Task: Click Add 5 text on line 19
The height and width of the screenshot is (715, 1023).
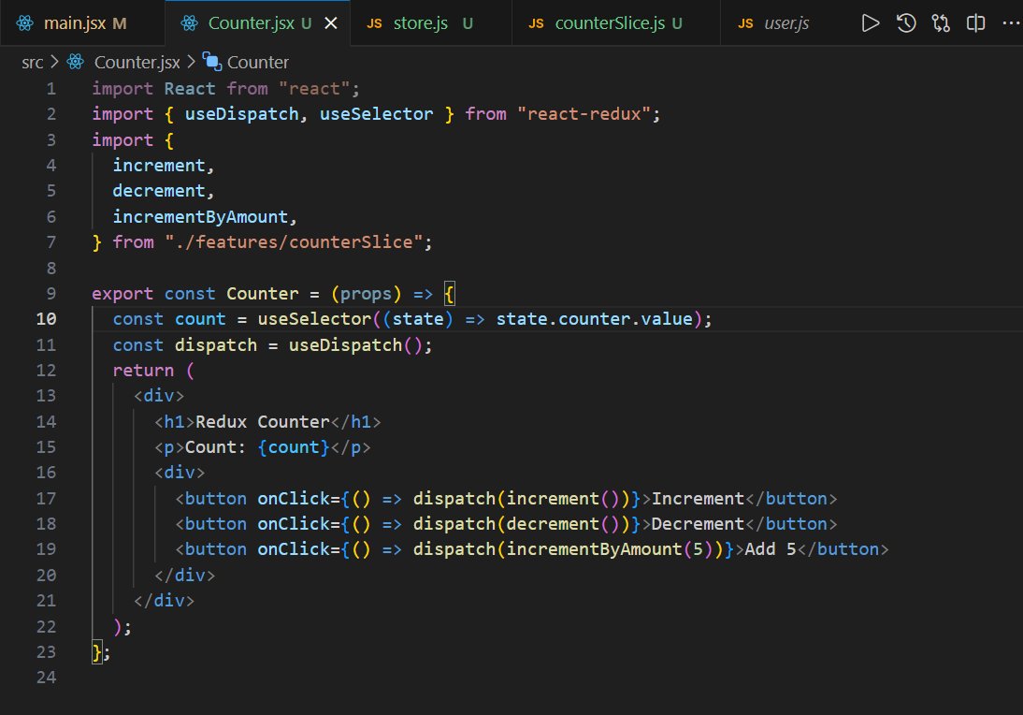Action: (771, 549)
